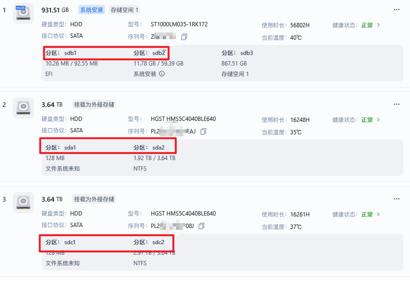
Task: Expand health status chevron for disk 2
Action: [x=378, y=119]
